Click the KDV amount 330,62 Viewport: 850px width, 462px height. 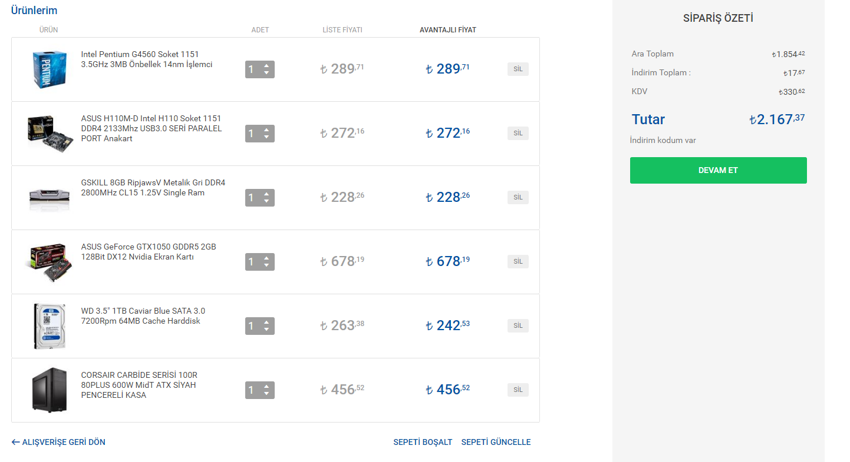pyautogui.click(x=792, y=92)
